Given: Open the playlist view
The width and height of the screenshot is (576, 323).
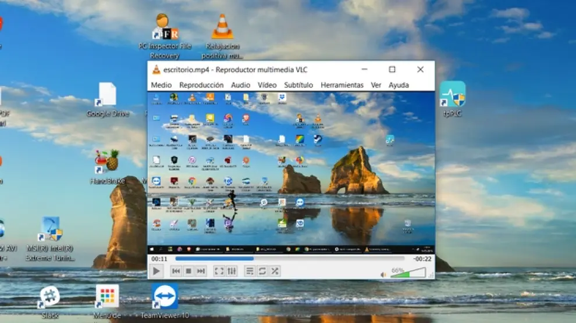Looking at the screenshot, I should (250, 271).
